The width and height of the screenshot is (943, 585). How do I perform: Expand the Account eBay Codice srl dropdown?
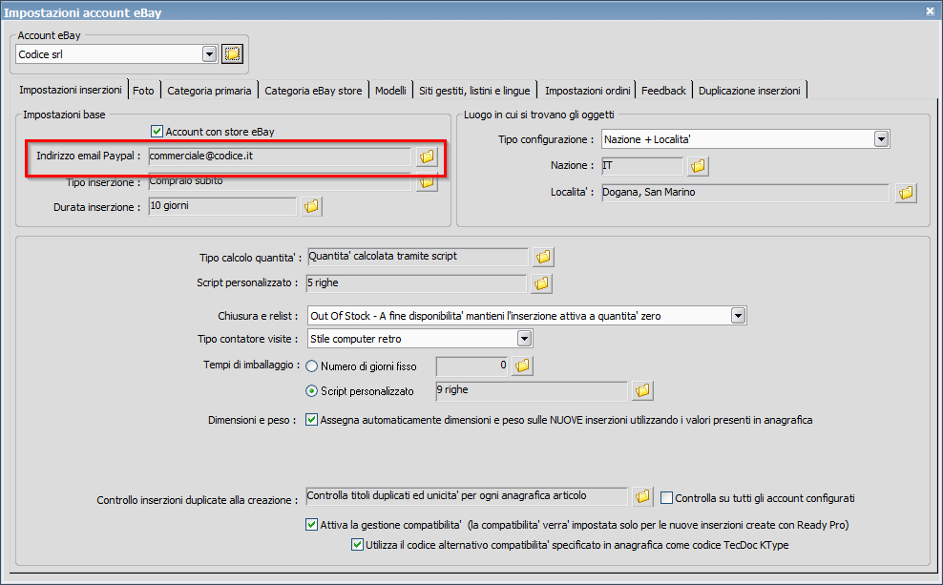coord(209,54)
